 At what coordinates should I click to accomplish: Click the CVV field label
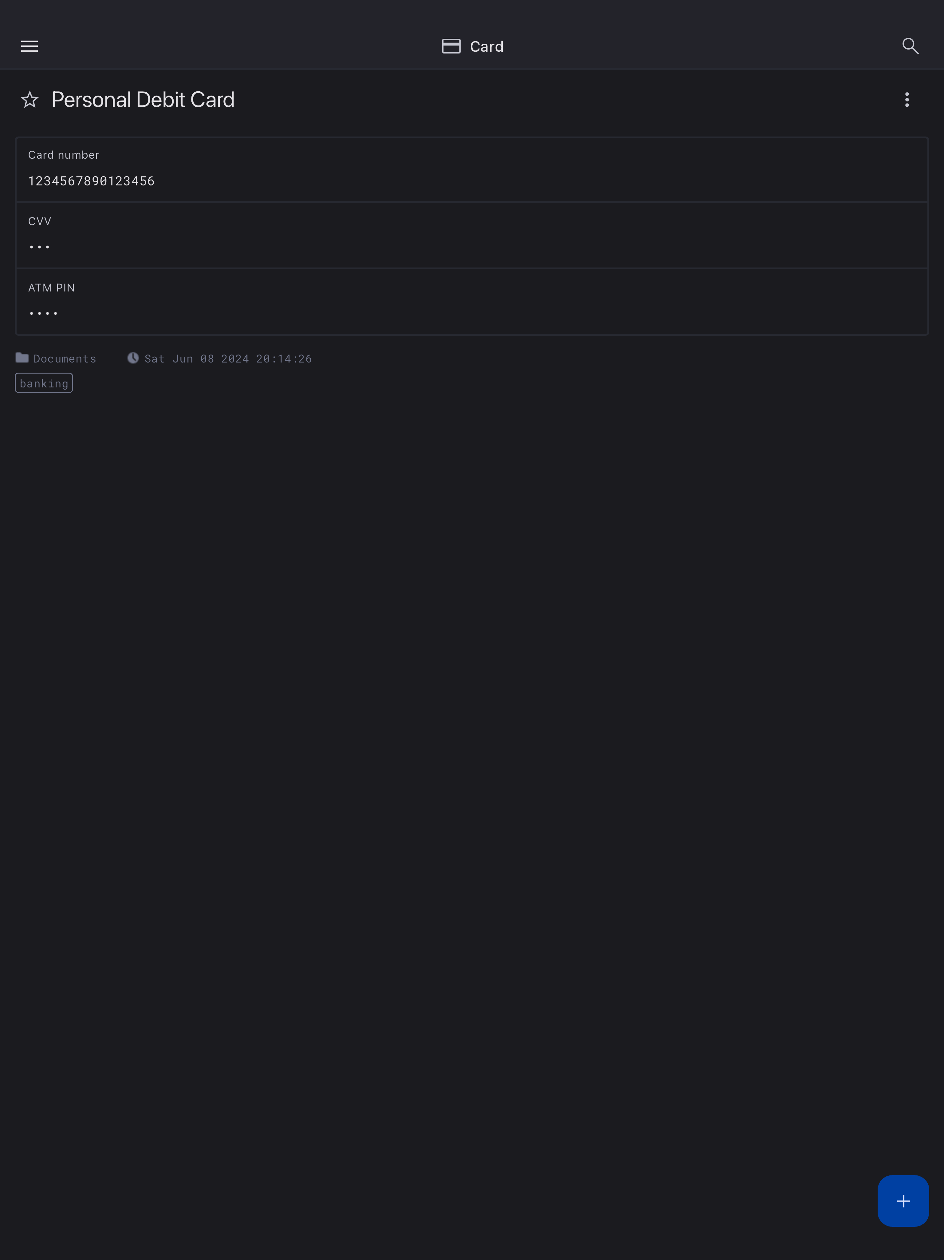40,222
